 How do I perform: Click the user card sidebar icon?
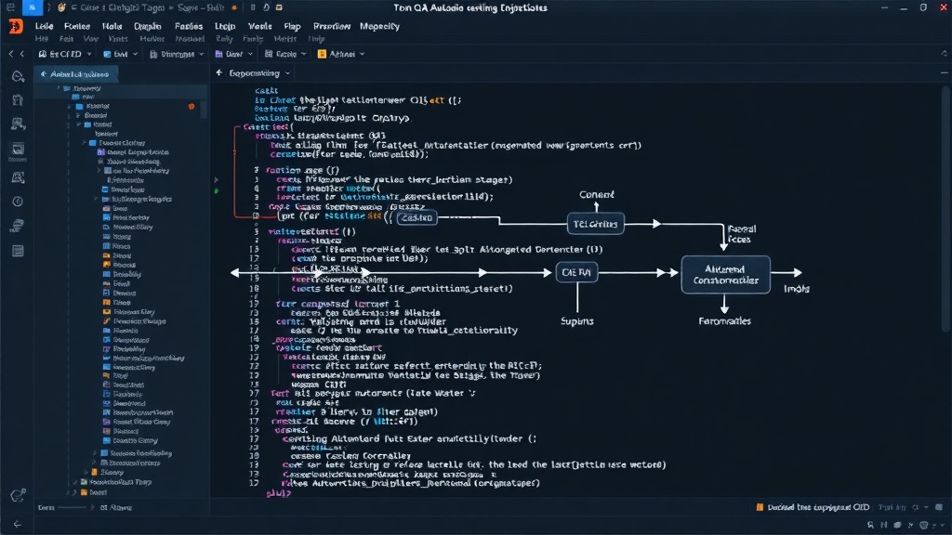pos(18,177)
